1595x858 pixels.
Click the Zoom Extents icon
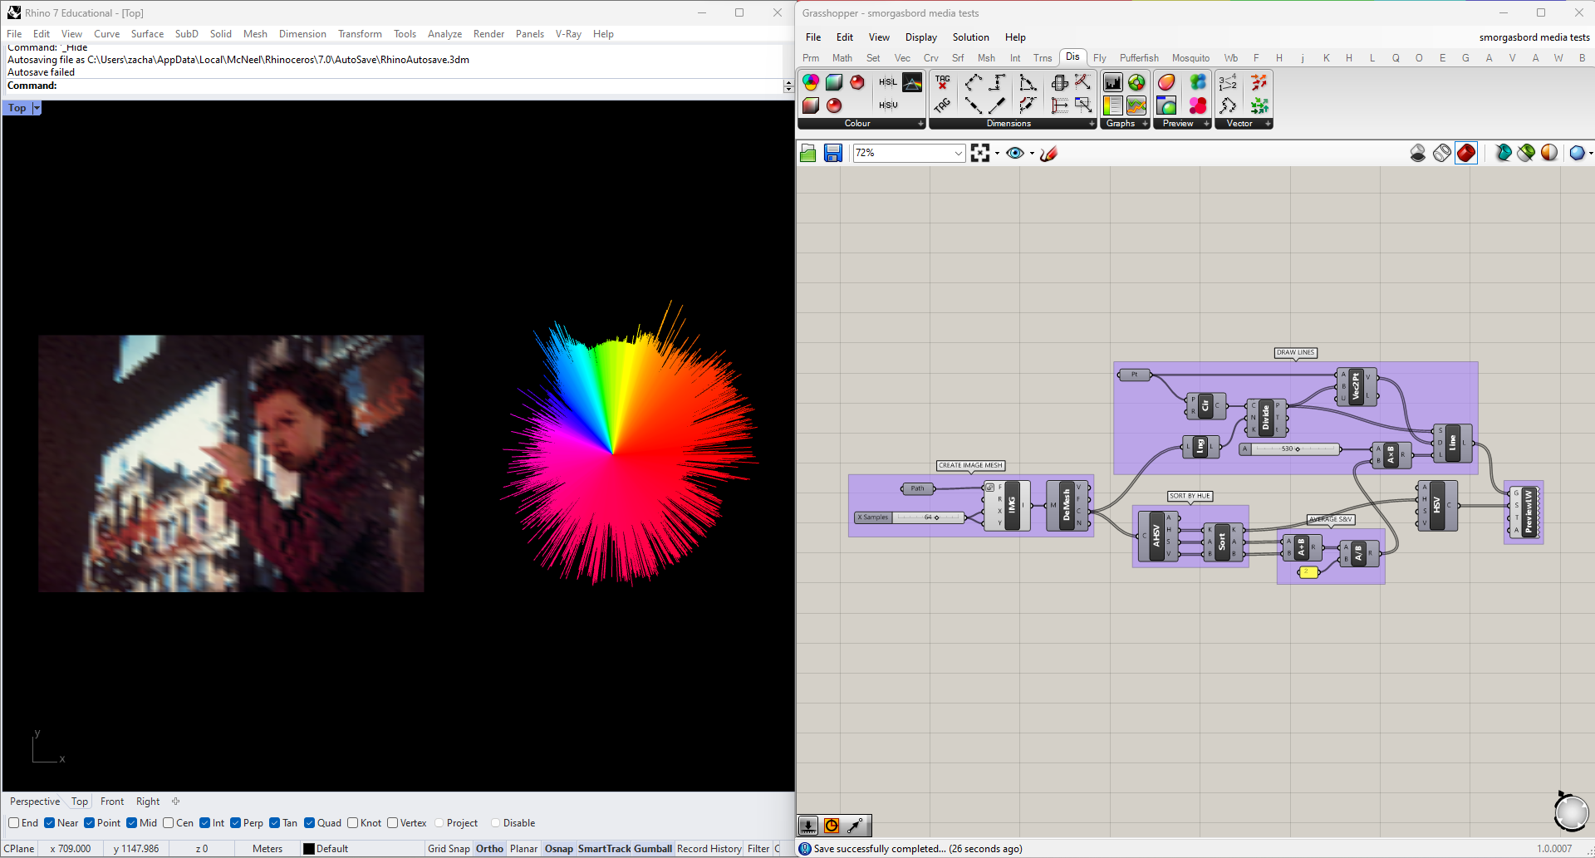(x=980, y=153)
